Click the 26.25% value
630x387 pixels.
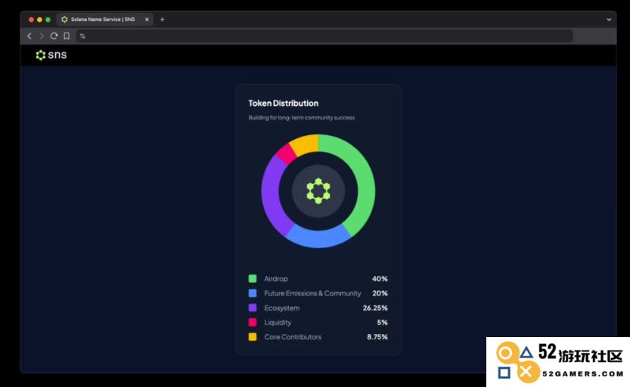pos(375,308)
